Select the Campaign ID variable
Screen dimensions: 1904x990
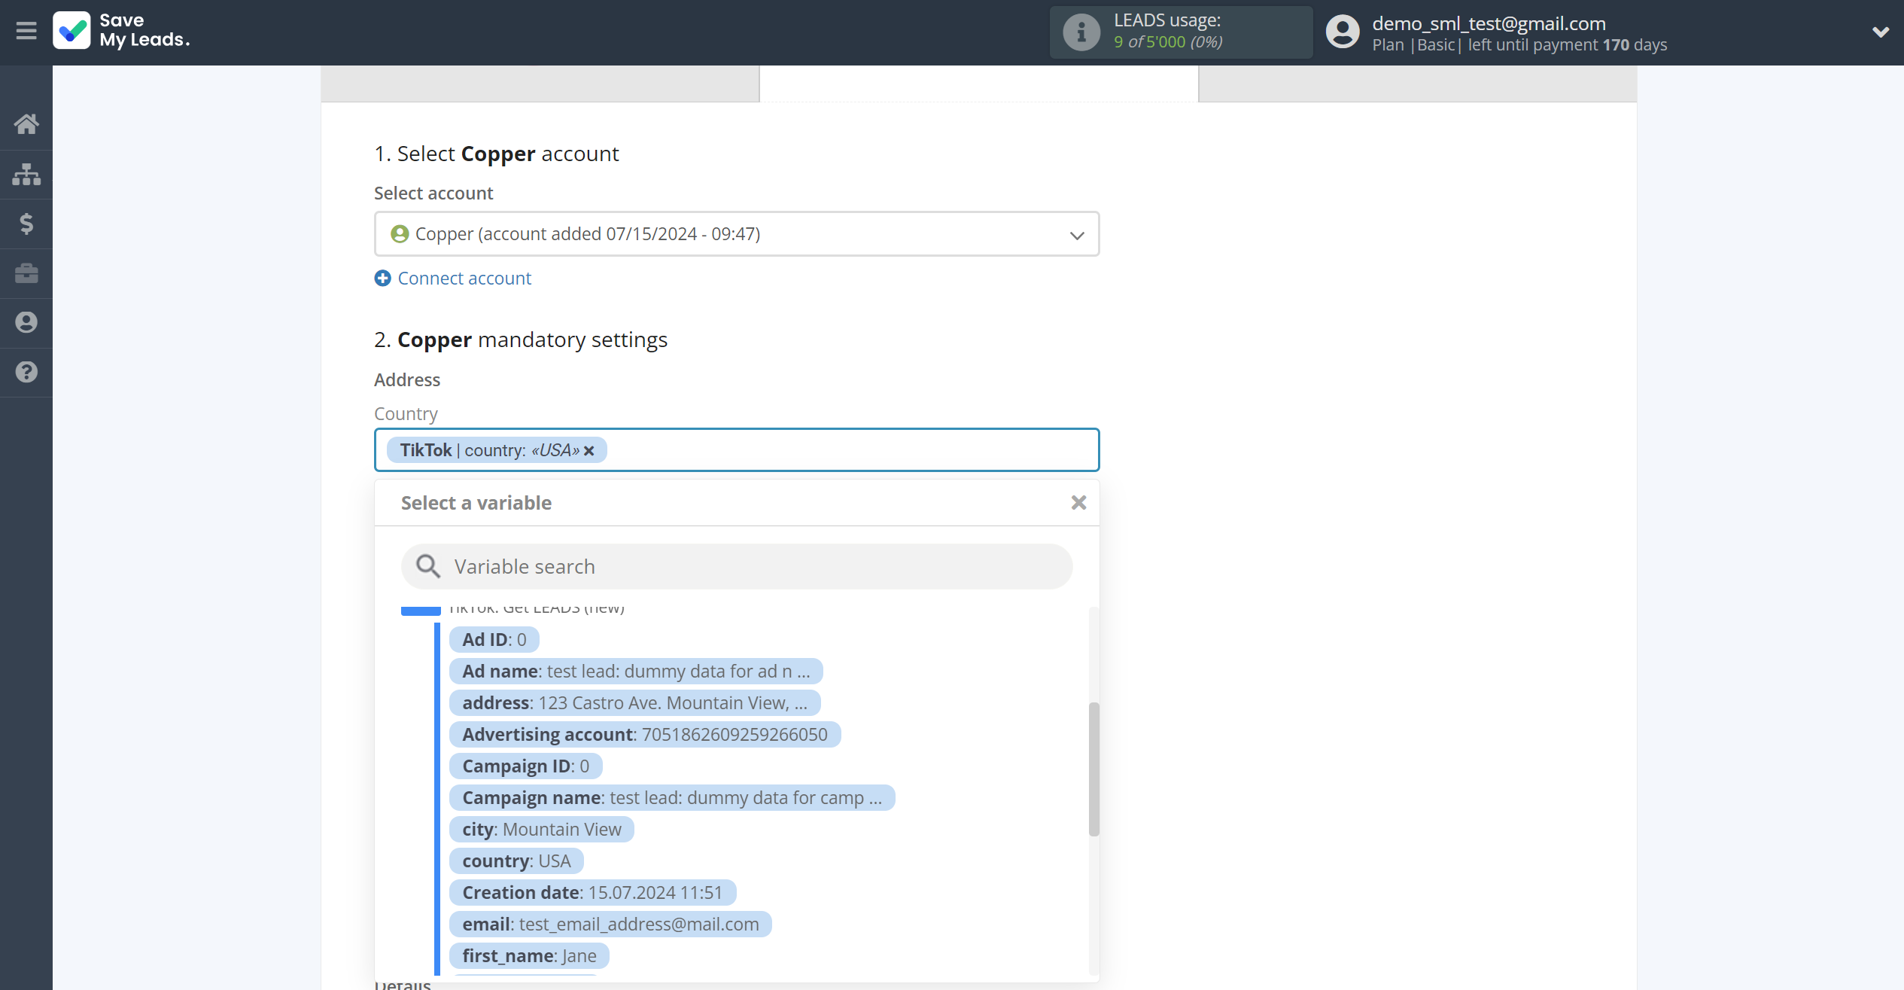(x=525, y=766)
